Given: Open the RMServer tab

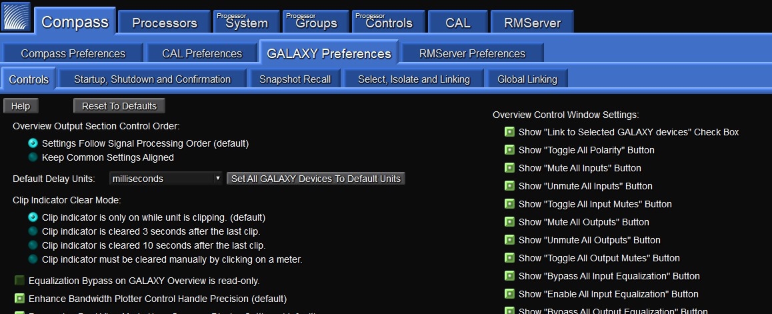Looking at the screenshot, I should [x=531, y=23].
